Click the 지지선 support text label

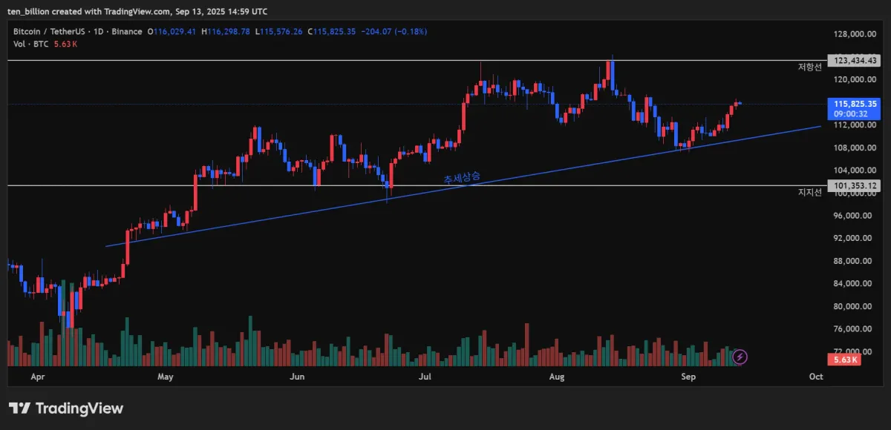[x=809, y=193]
